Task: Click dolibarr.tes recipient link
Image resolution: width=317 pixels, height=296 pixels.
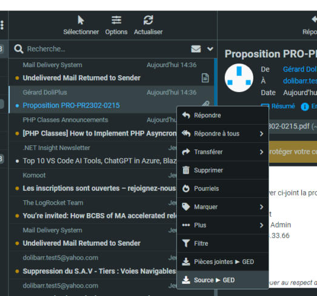Action: (300, 81)
